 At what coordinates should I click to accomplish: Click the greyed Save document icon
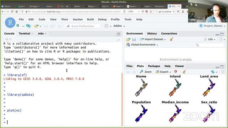click(x=46, y=26)
